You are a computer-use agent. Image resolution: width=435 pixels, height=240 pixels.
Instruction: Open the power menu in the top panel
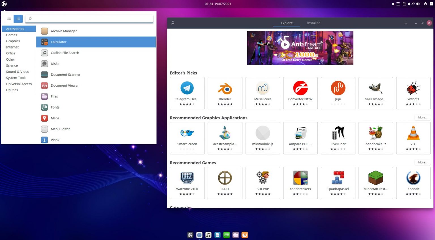(x=425, y=4)
